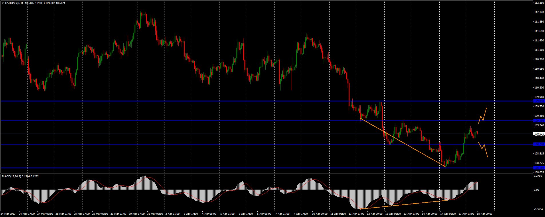
Task: Click the 3 Apr 01:00 time label
Action: click(173, 214)
